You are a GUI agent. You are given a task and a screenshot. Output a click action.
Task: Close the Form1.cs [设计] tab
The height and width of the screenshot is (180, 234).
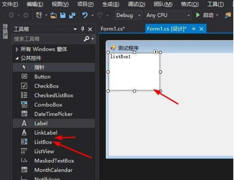coord(201,29)
